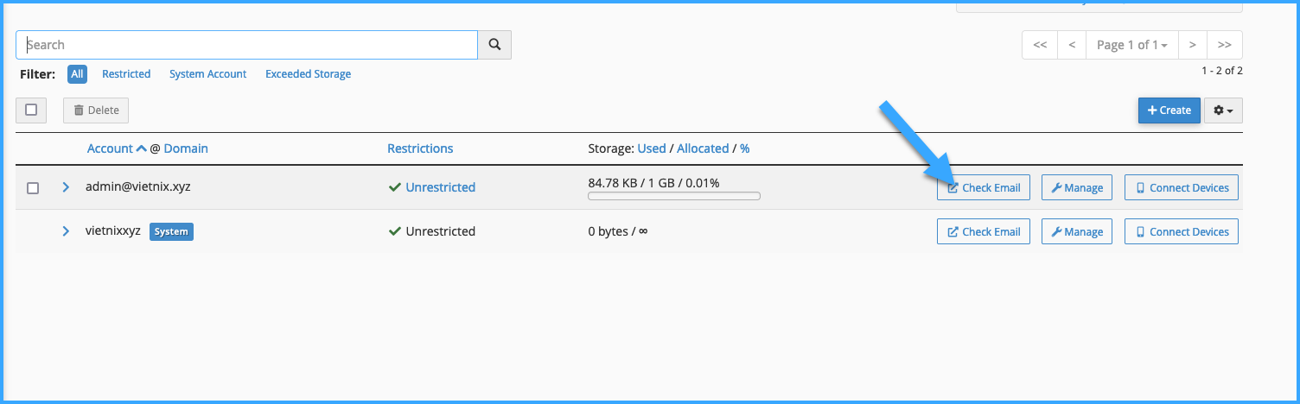Click the admin storage usage bar

(x=674, y=196)
